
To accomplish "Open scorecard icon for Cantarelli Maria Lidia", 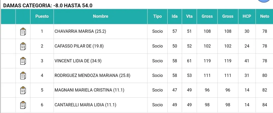I will click(23, 105).
